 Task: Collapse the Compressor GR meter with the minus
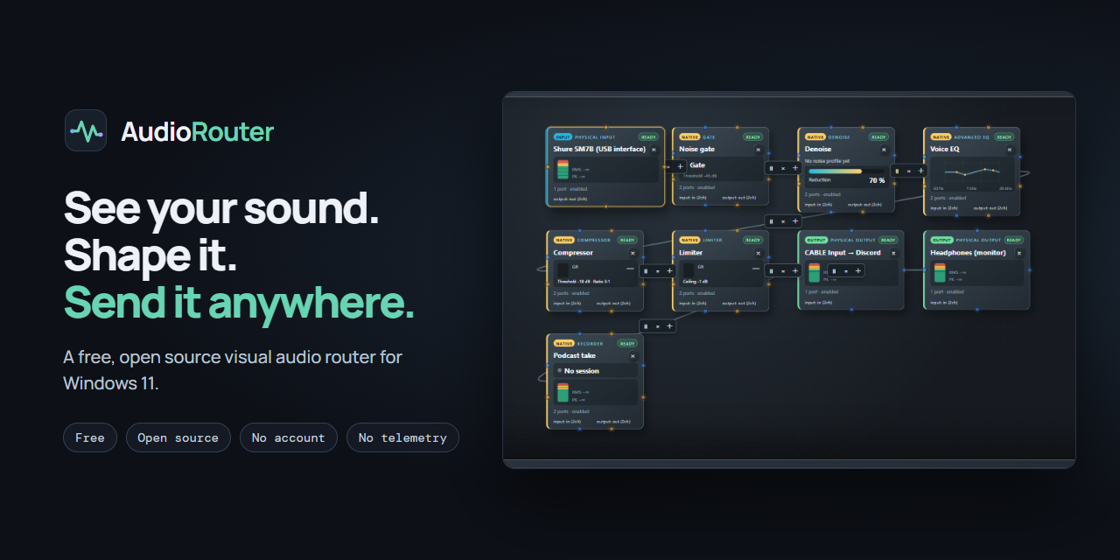[631, 269]
